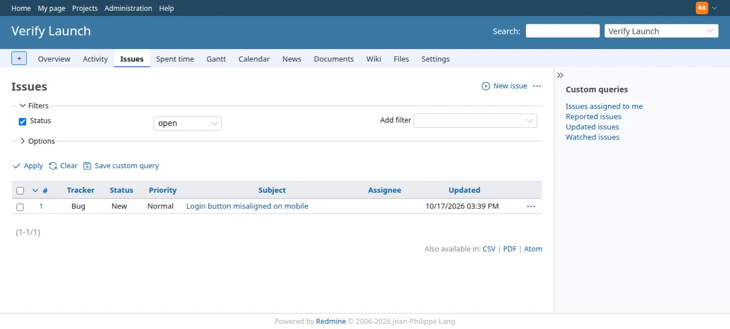
Task: Open the Files tab
Action: [x=401, y=59]
